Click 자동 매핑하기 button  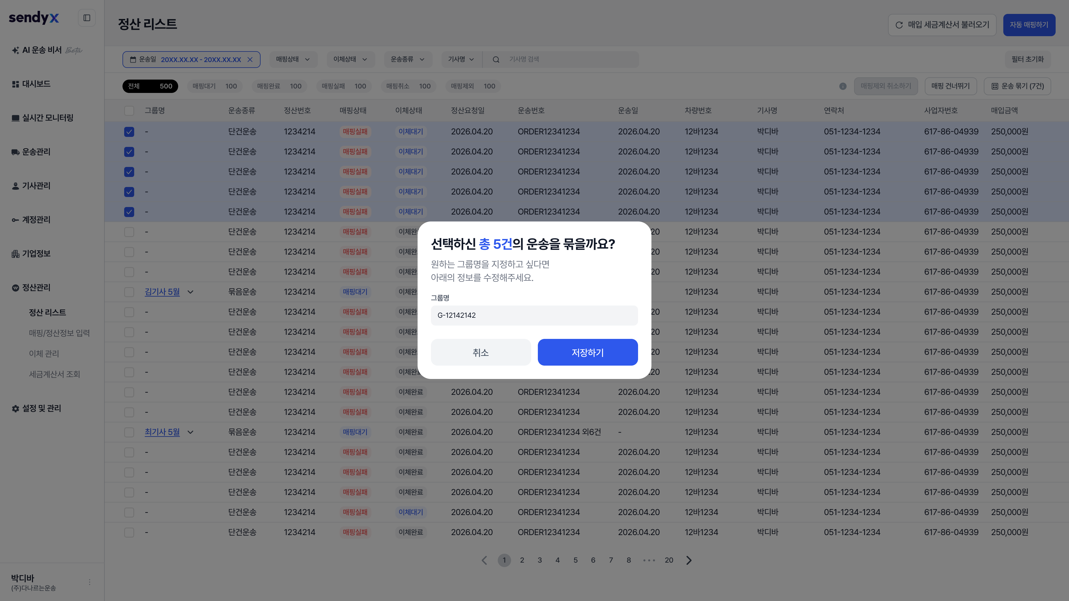point(1029,25)
